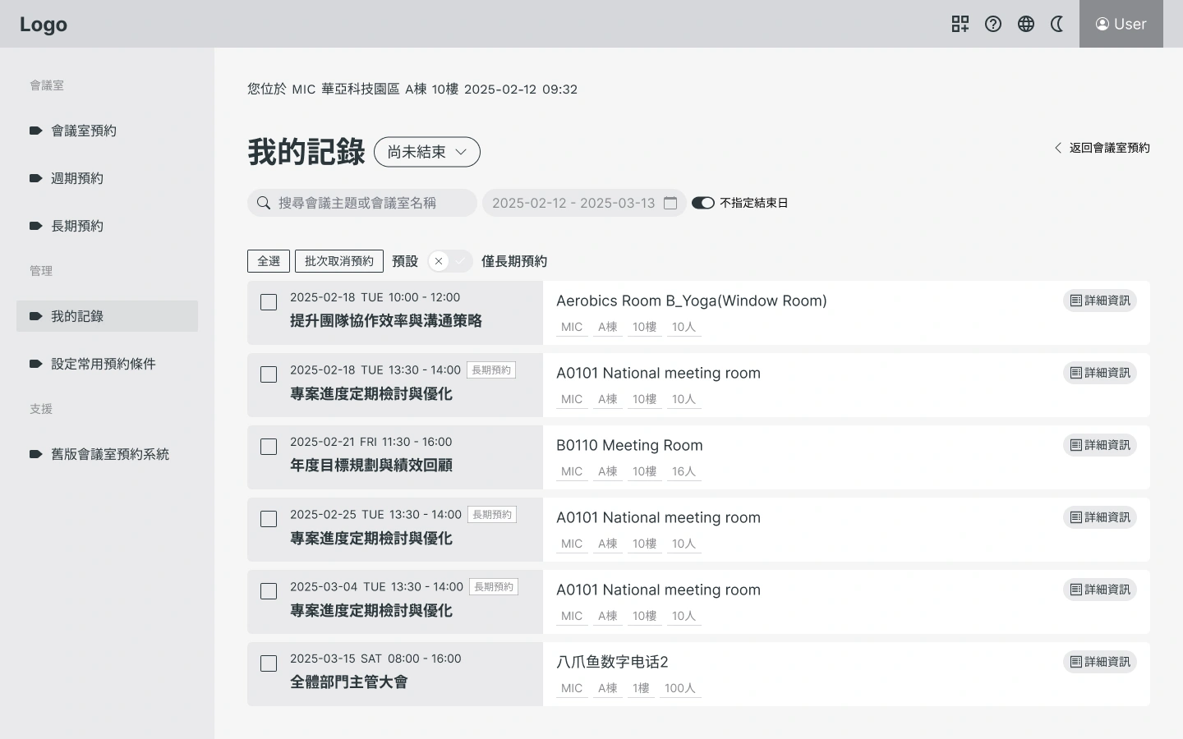Toggle the 不指定結束日 switch
Viewport: 1183px width, 739px height.
click(702, 203)
